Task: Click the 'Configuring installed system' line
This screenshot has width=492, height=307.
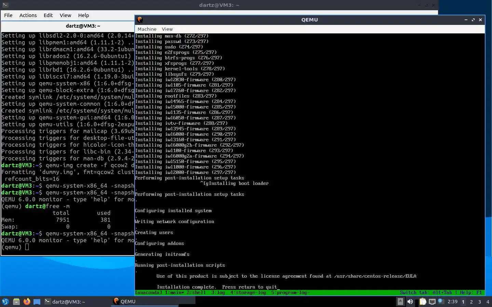Action: [x=173, y=211]
